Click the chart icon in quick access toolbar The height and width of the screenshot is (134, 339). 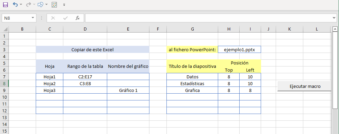pyautogui.click(x=54, y=4)
